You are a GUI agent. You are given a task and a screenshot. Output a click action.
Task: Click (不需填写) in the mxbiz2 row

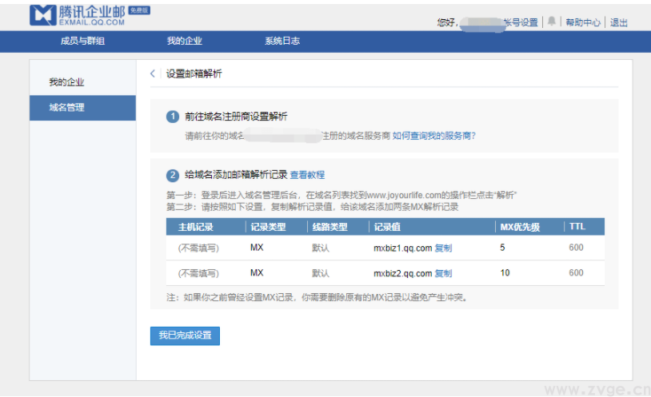pos(198,273)
